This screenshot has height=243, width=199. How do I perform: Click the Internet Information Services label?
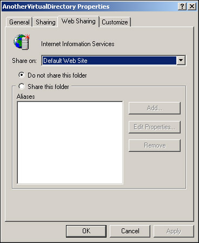(78, 44)
